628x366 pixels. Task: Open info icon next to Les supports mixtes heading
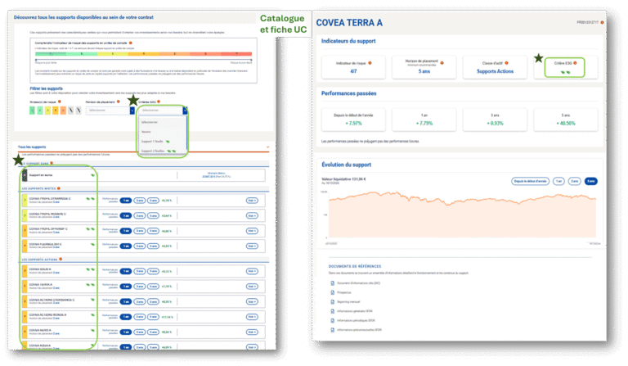(59, 188)
